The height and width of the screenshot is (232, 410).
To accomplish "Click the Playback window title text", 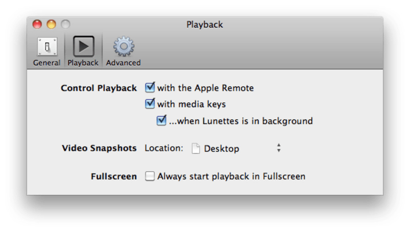I will 205,25.
